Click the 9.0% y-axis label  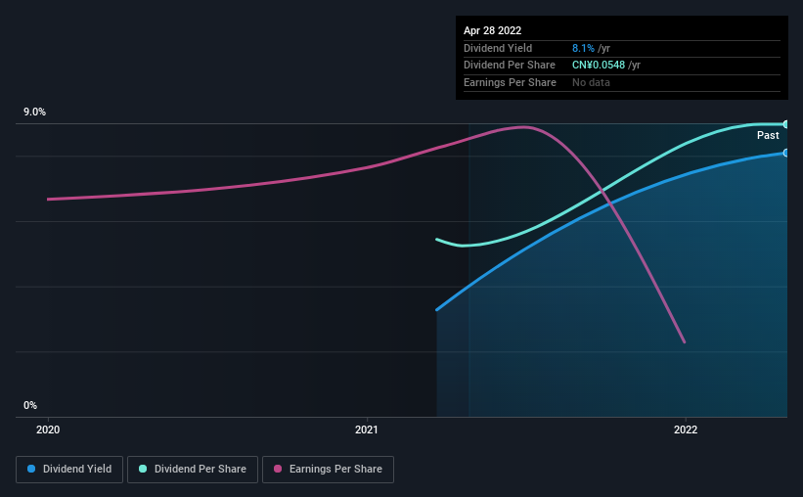[x=34, y=112]
